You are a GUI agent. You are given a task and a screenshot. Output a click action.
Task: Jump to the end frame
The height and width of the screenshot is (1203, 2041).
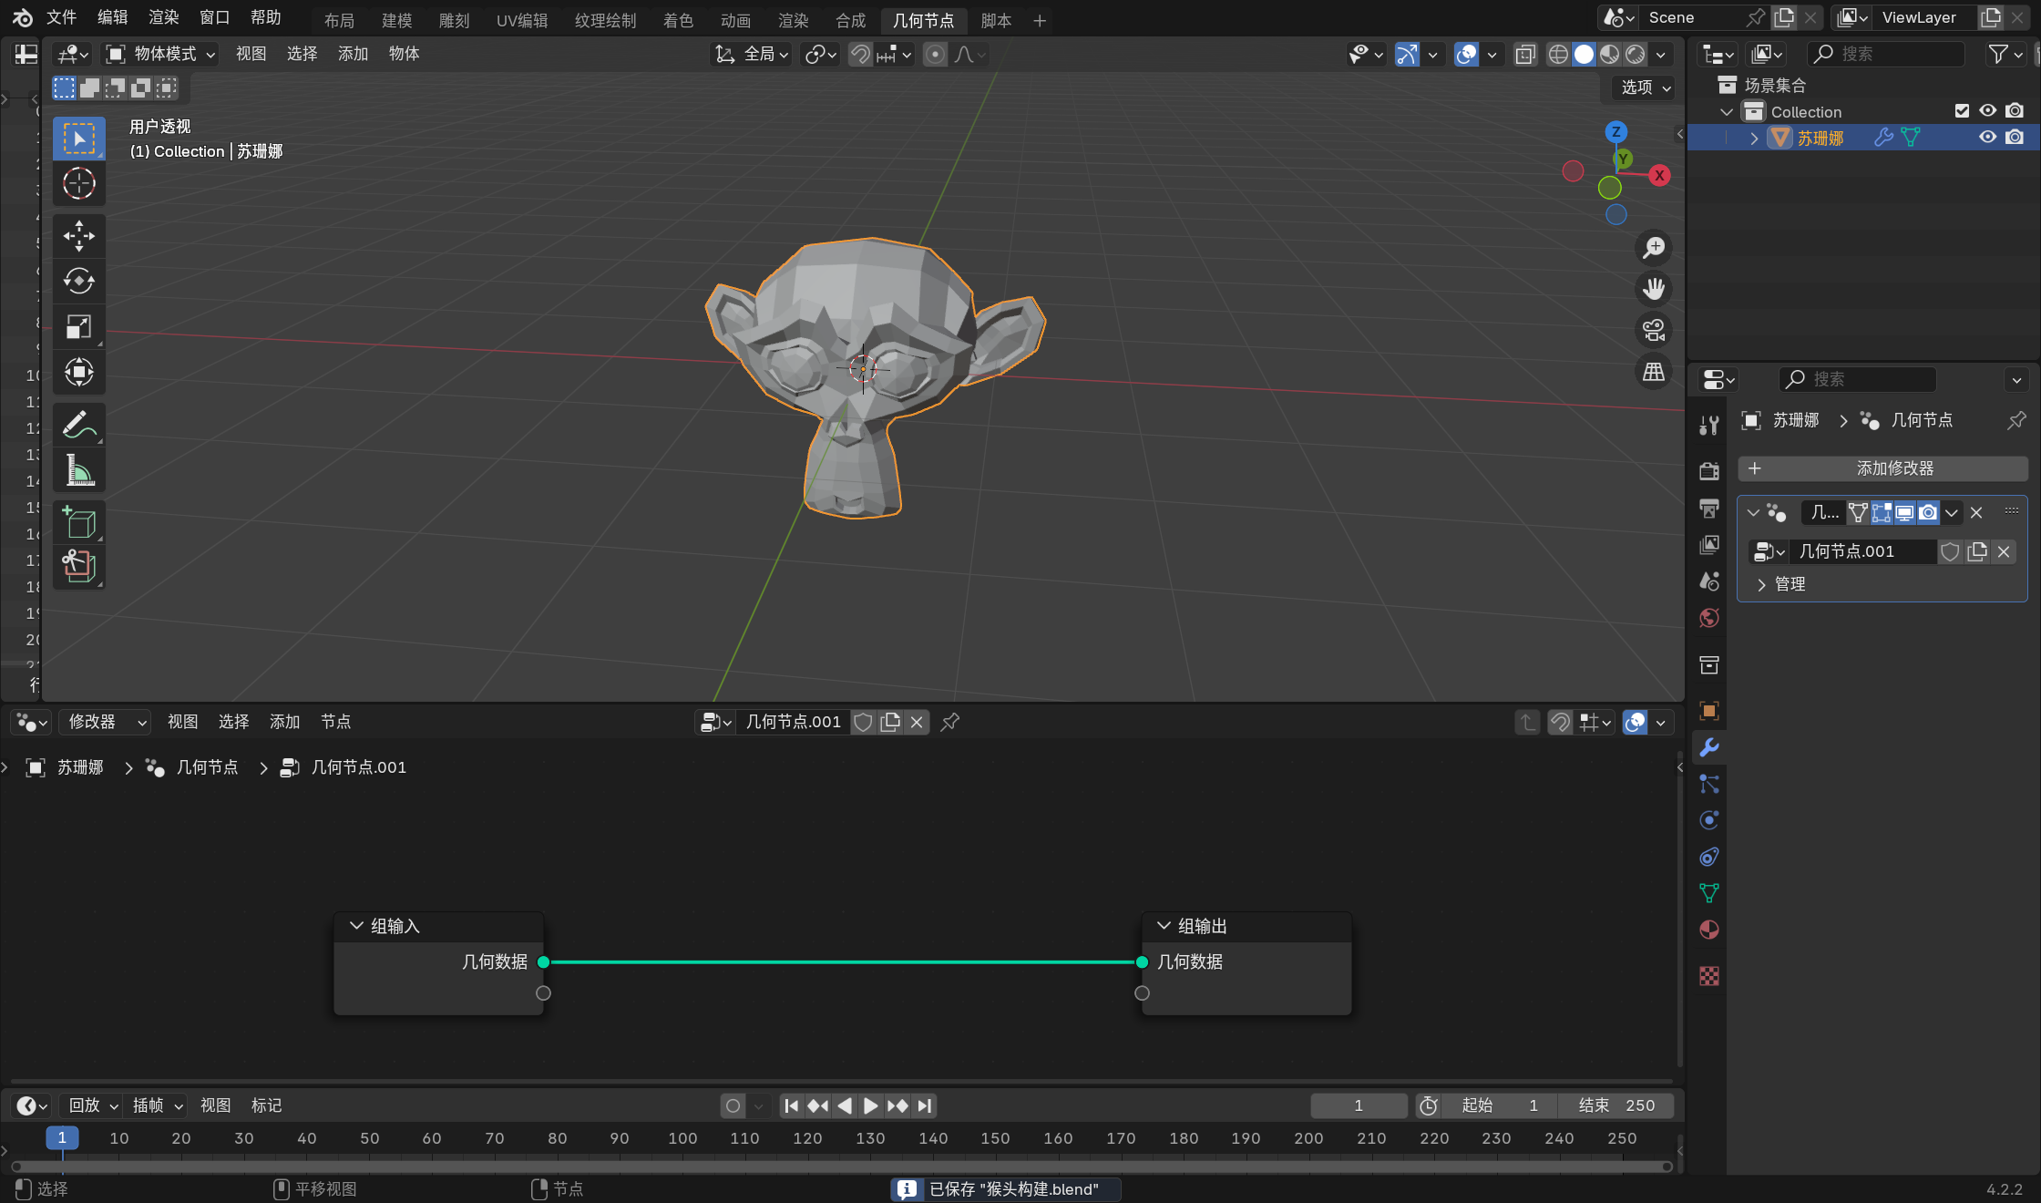point(925,1105)
